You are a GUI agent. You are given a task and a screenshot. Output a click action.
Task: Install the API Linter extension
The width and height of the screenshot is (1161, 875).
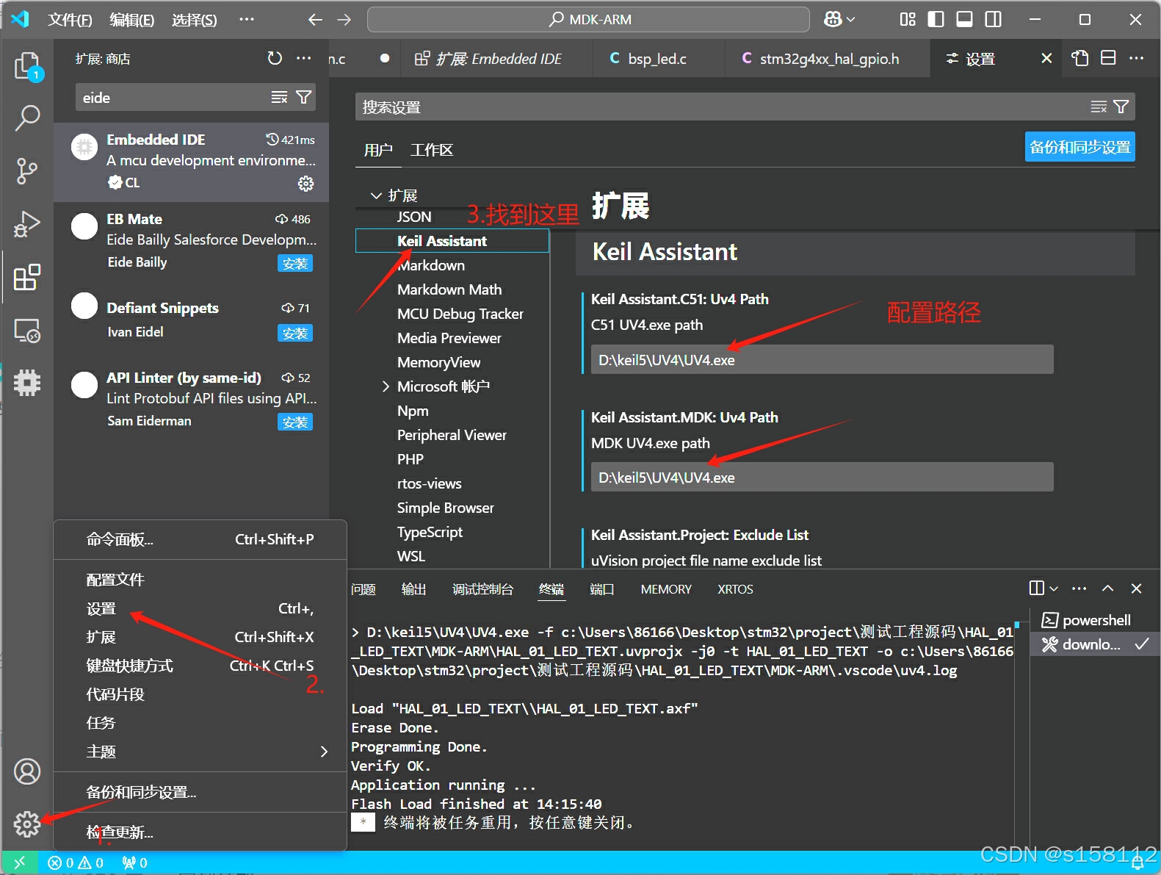[x=295, y=422]
